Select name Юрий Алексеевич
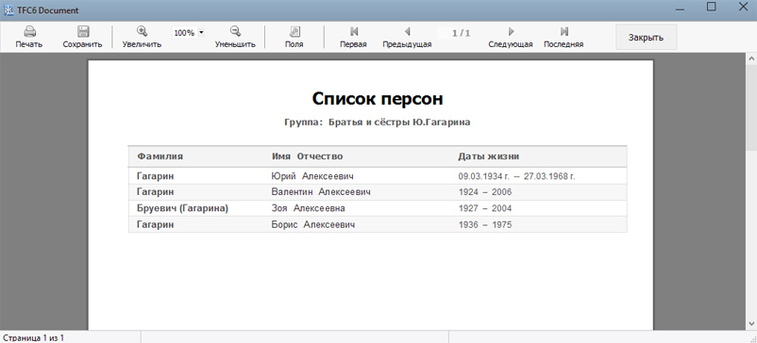 pyautogui.click(x=312, y=176)
